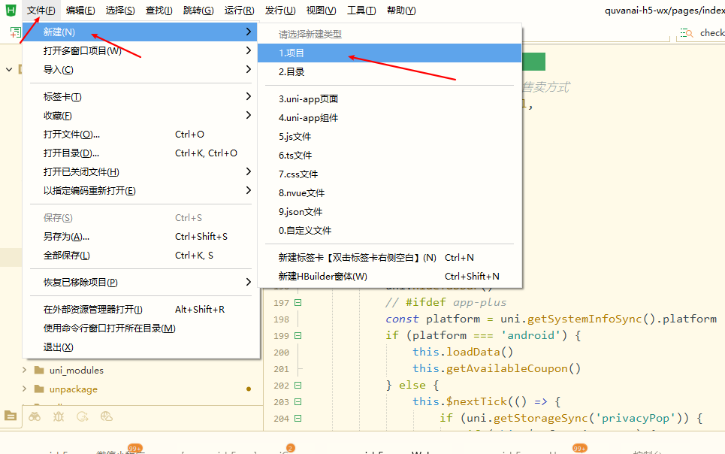The width and height of the screenshot is (725, 454).
Task: Create a new 5.js文件
Action: (389, 137)
